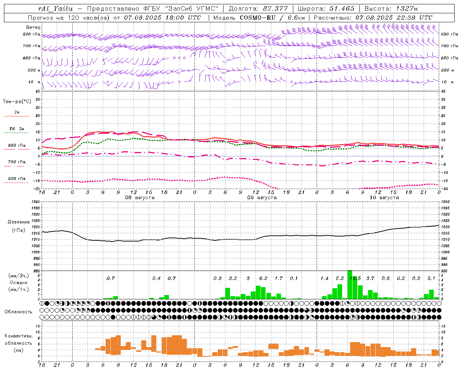Click the longitude value Долгота: 87.377
The height and width of the screenshot is (368, 460).
[x=258, y=9]
